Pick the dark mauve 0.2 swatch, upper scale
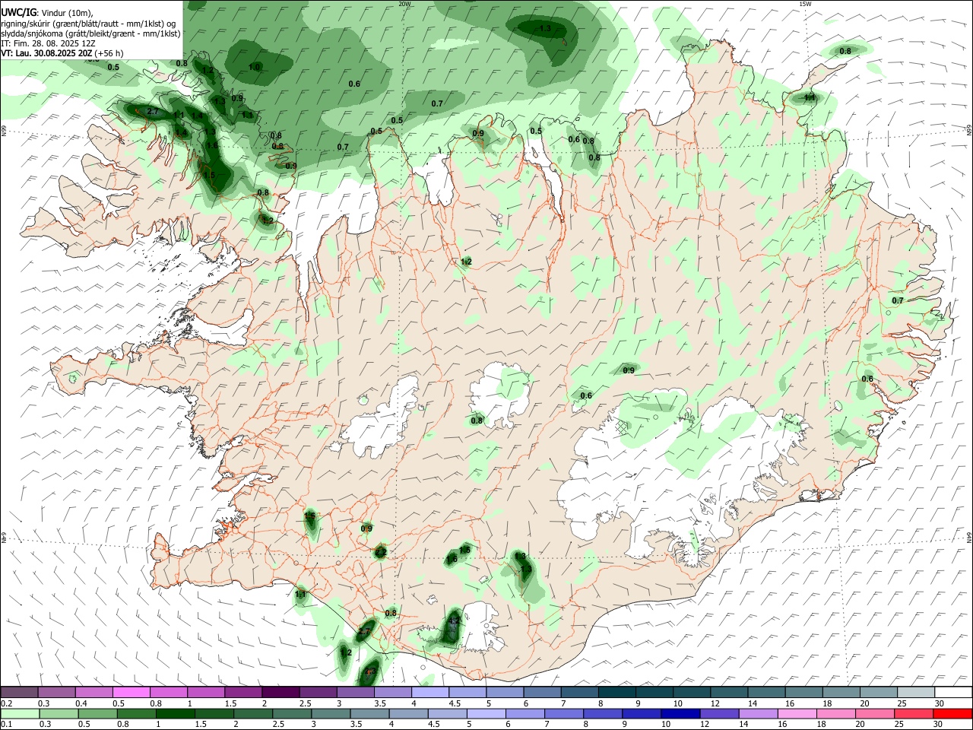The image size is (973, 730). 19,692
